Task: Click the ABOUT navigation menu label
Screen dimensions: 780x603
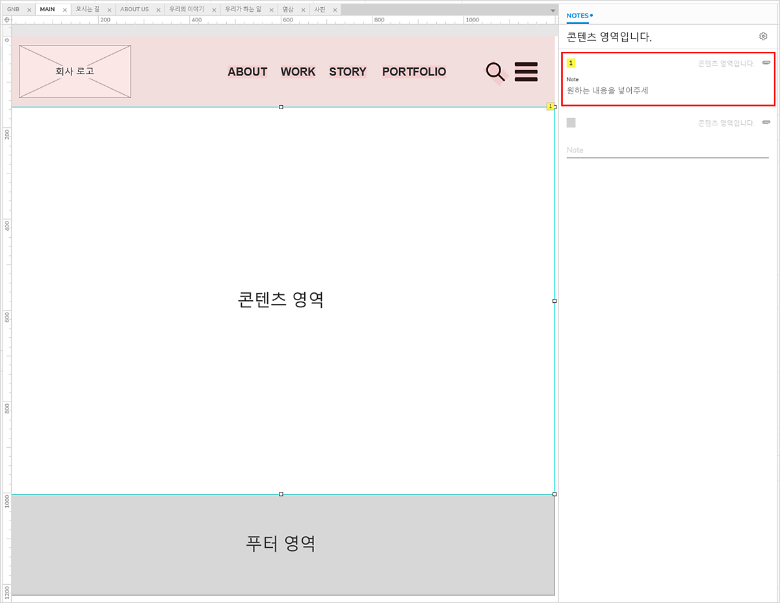Action: [247, 71]
